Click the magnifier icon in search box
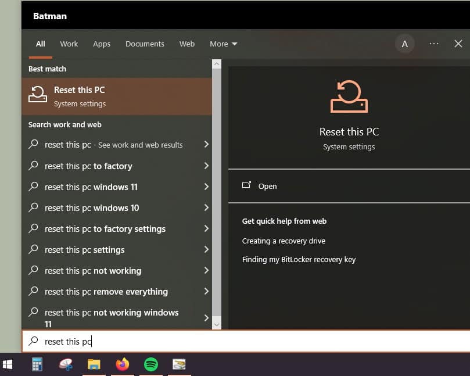The height and width of the screenshot is (376, 470). click(33, 341)
